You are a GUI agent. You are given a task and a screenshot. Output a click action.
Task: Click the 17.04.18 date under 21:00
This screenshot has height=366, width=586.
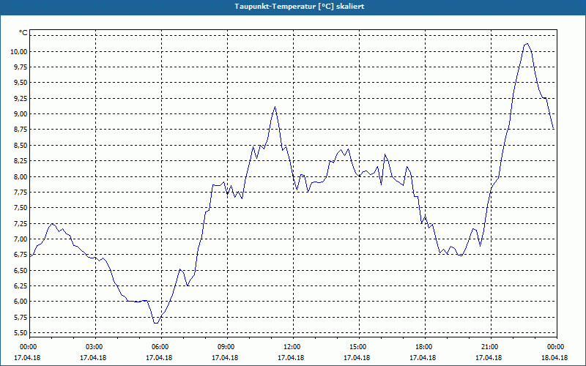[489, 358]
